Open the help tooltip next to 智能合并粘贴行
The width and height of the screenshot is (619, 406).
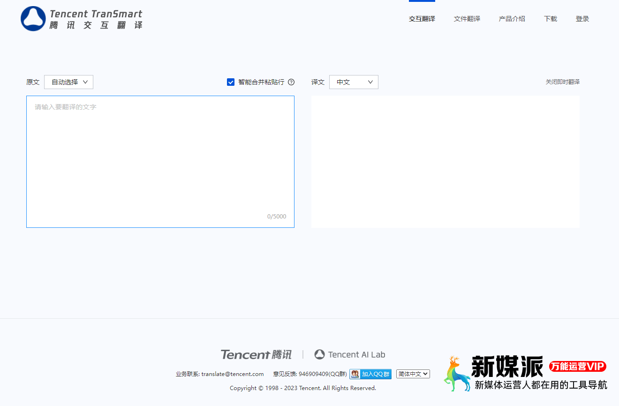pyautogui.click(x=291, y=82)
